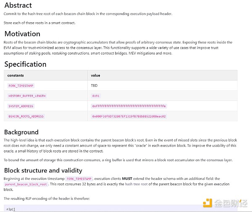Image resolution: width=252 pixels, height=212 pixels.
Task: Click the Background heading
Action: pyautogui.click(x=21, y=132)
